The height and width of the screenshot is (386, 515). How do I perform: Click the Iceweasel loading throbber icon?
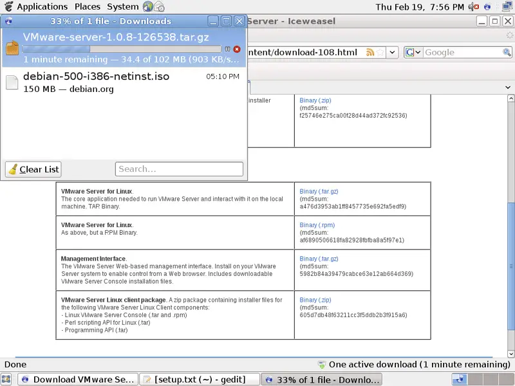[x=509, y=35]
